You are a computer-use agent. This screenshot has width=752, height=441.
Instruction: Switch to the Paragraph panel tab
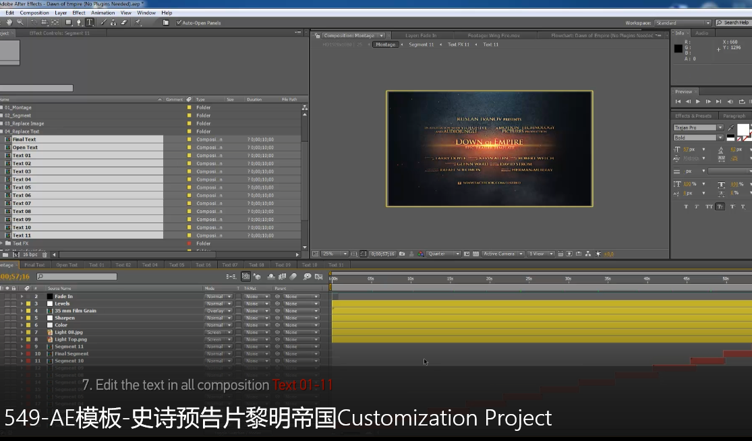tap(734, 116)
